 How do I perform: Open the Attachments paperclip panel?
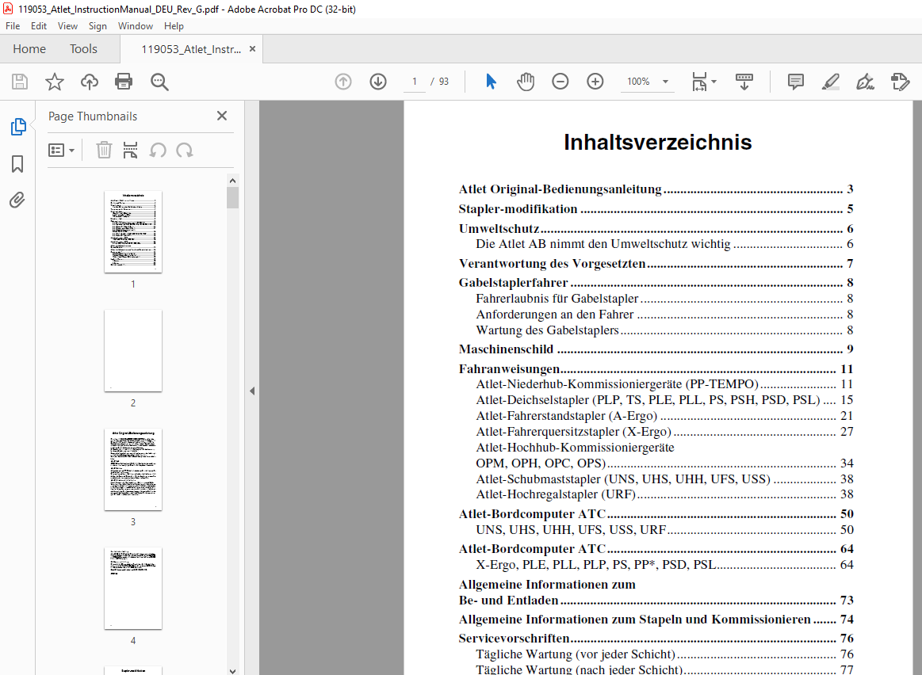click(x=17, y=200)
